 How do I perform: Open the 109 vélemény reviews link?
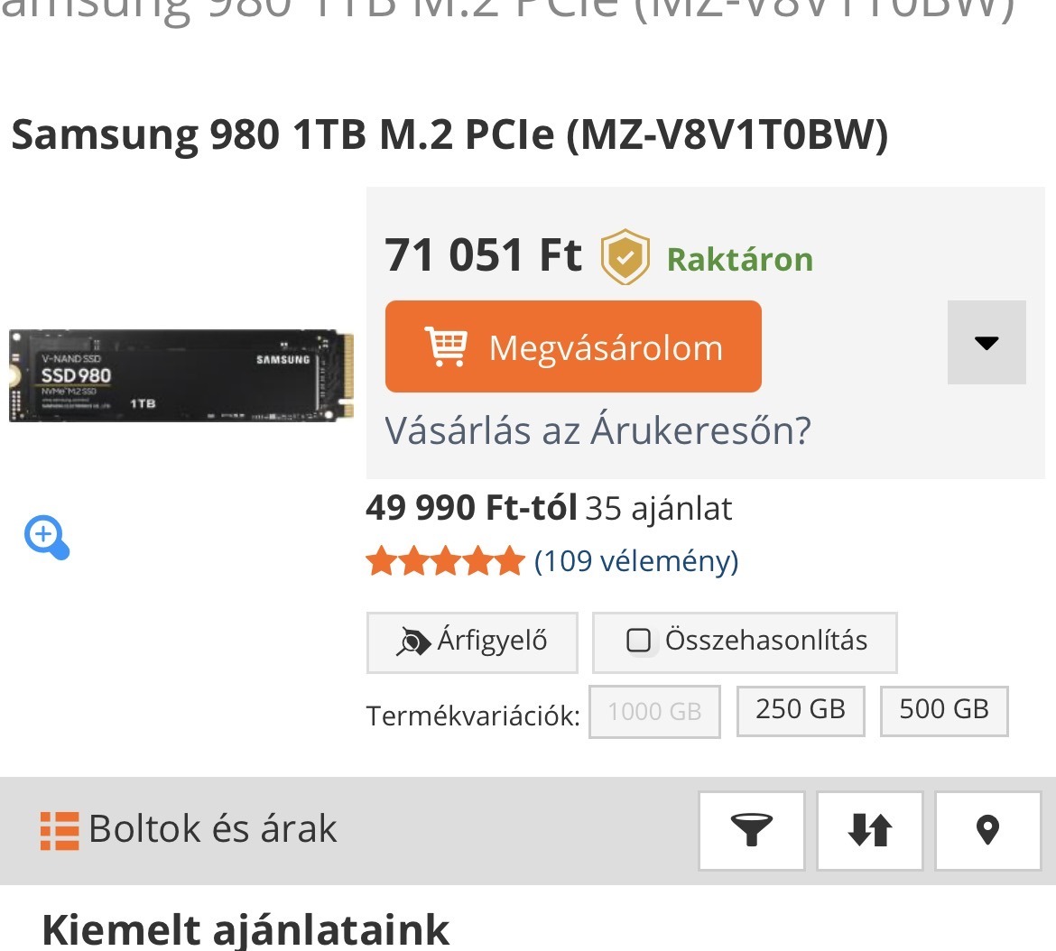click(636, 560)
